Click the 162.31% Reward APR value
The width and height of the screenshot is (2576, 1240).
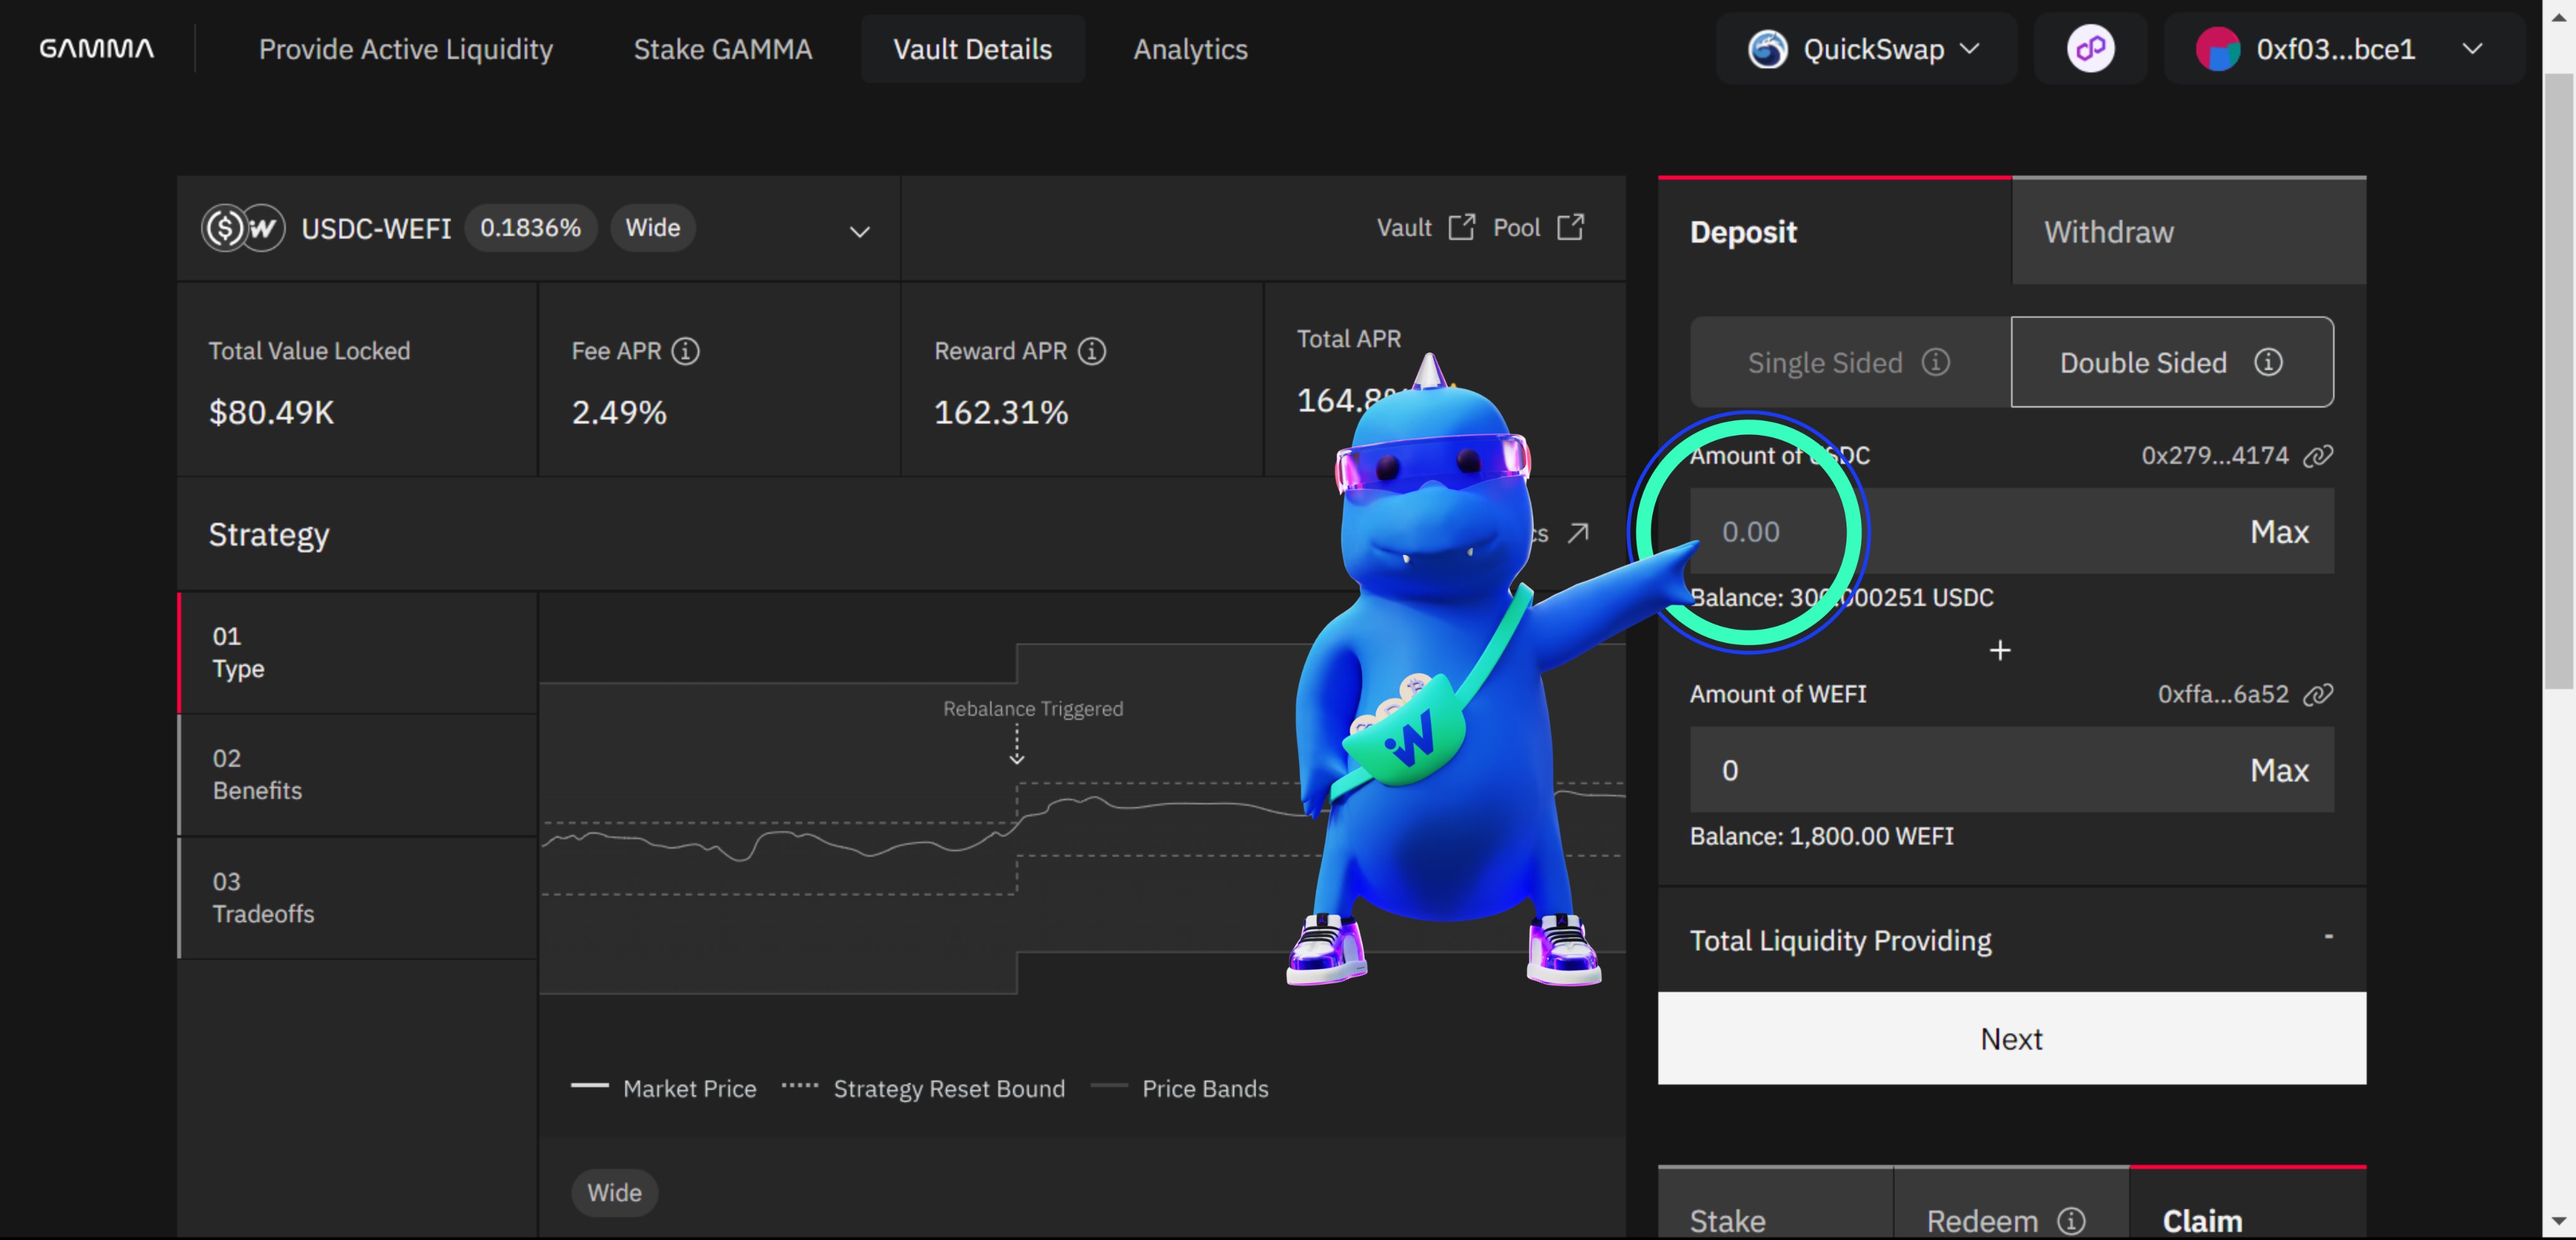(1000, 412)
